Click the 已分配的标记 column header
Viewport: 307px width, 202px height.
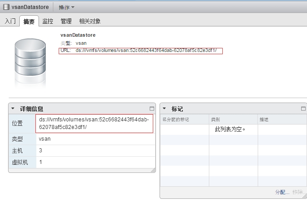tap(185, 120)
